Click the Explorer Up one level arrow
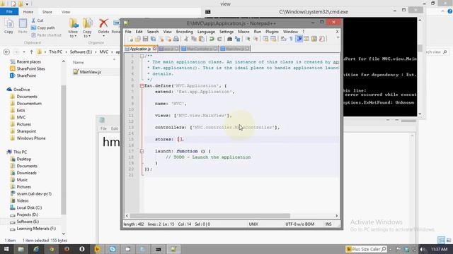Image resolution: width=453 pixels, height=254 pixels. point(31,52)
